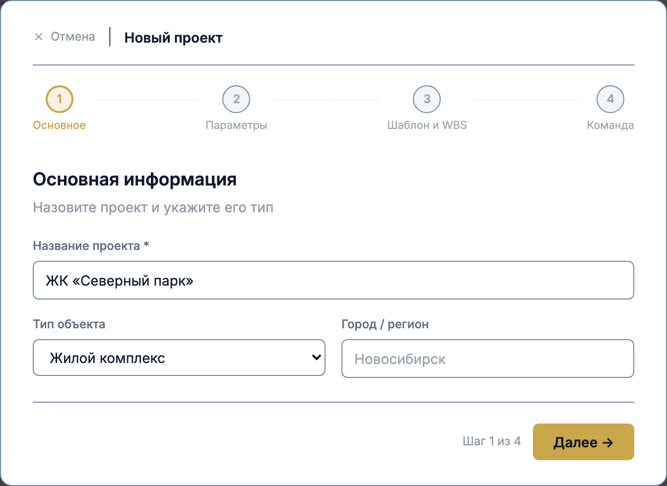Click the 'Шаг 1 из 4' text
The image size is (667, 486).
492,441
